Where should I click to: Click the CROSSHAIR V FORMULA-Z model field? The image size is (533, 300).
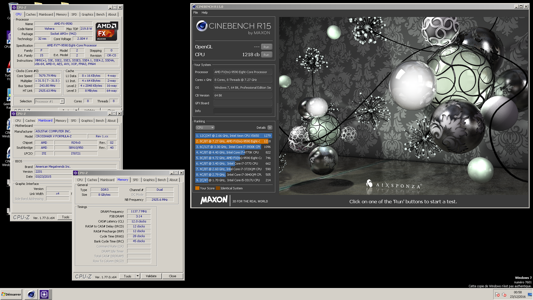click(x=60, y=136)
